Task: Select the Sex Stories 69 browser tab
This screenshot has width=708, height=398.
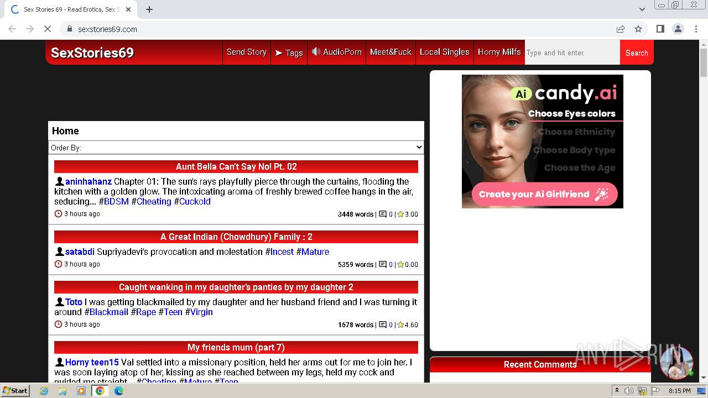Action: [x=70, y=9]
